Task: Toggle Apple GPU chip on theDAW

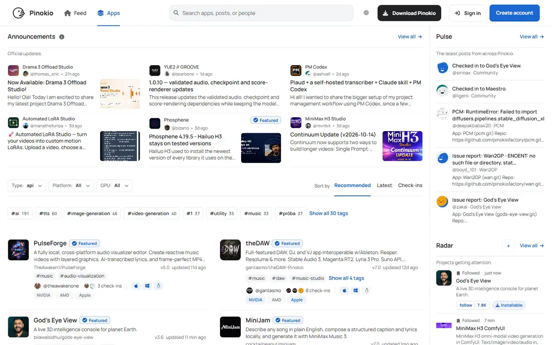Action: pos(297,300)
